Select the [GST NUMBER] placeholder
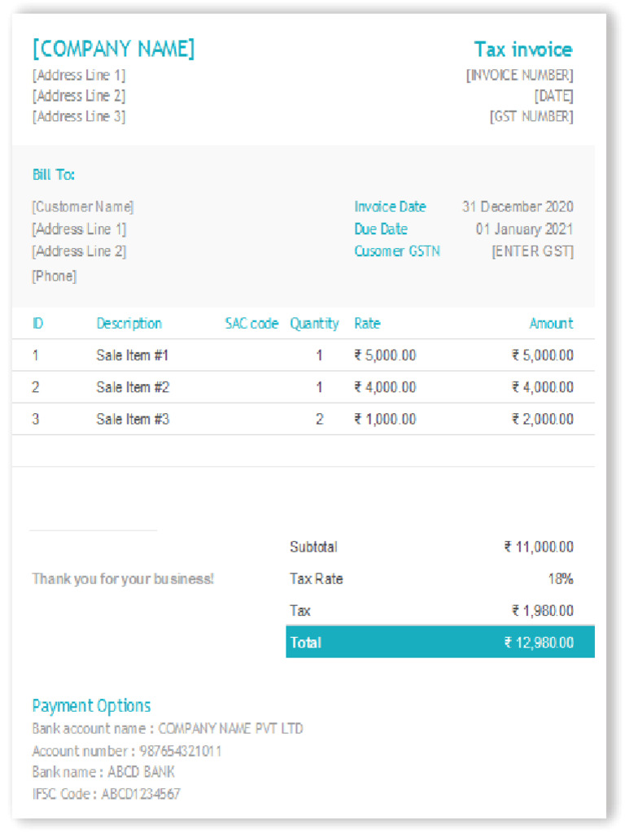 click(x=531, y=116)
